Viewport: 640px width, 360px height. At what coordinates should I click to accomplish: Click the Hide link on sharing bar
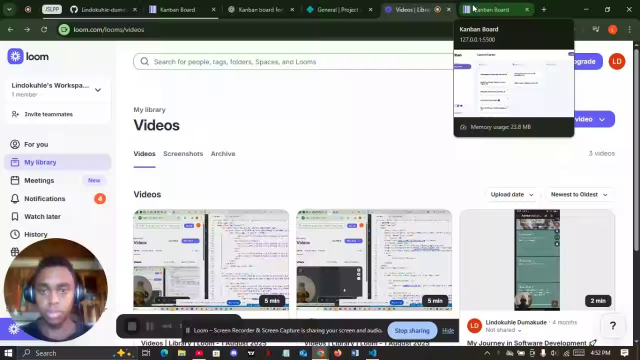coord(448,330)
